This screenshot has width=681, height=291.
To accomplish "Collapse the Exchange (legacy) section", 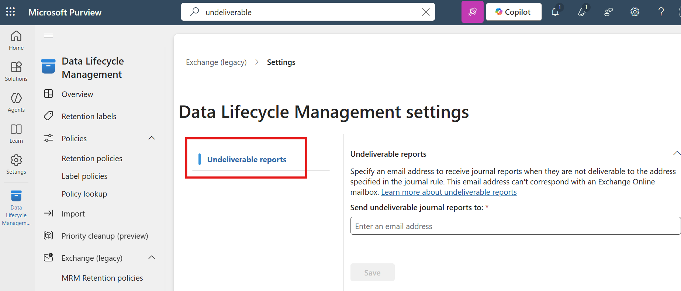I will (152, 258).
